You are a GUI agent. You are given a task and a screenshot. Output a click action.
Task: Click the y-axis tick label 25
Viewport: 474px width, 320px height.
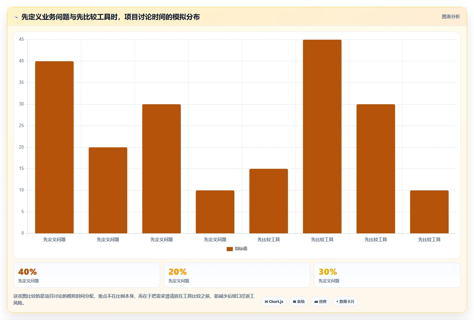click(21, 126)
